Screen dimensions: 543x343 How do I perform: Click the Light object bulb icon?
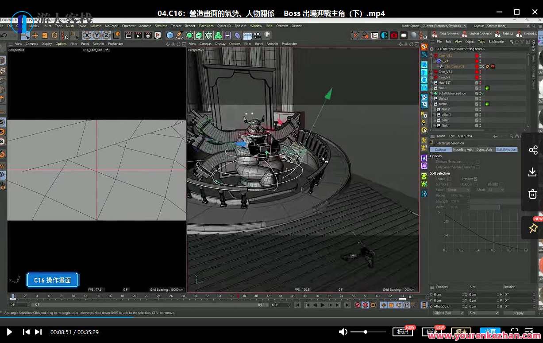click(x=267, y=35)
